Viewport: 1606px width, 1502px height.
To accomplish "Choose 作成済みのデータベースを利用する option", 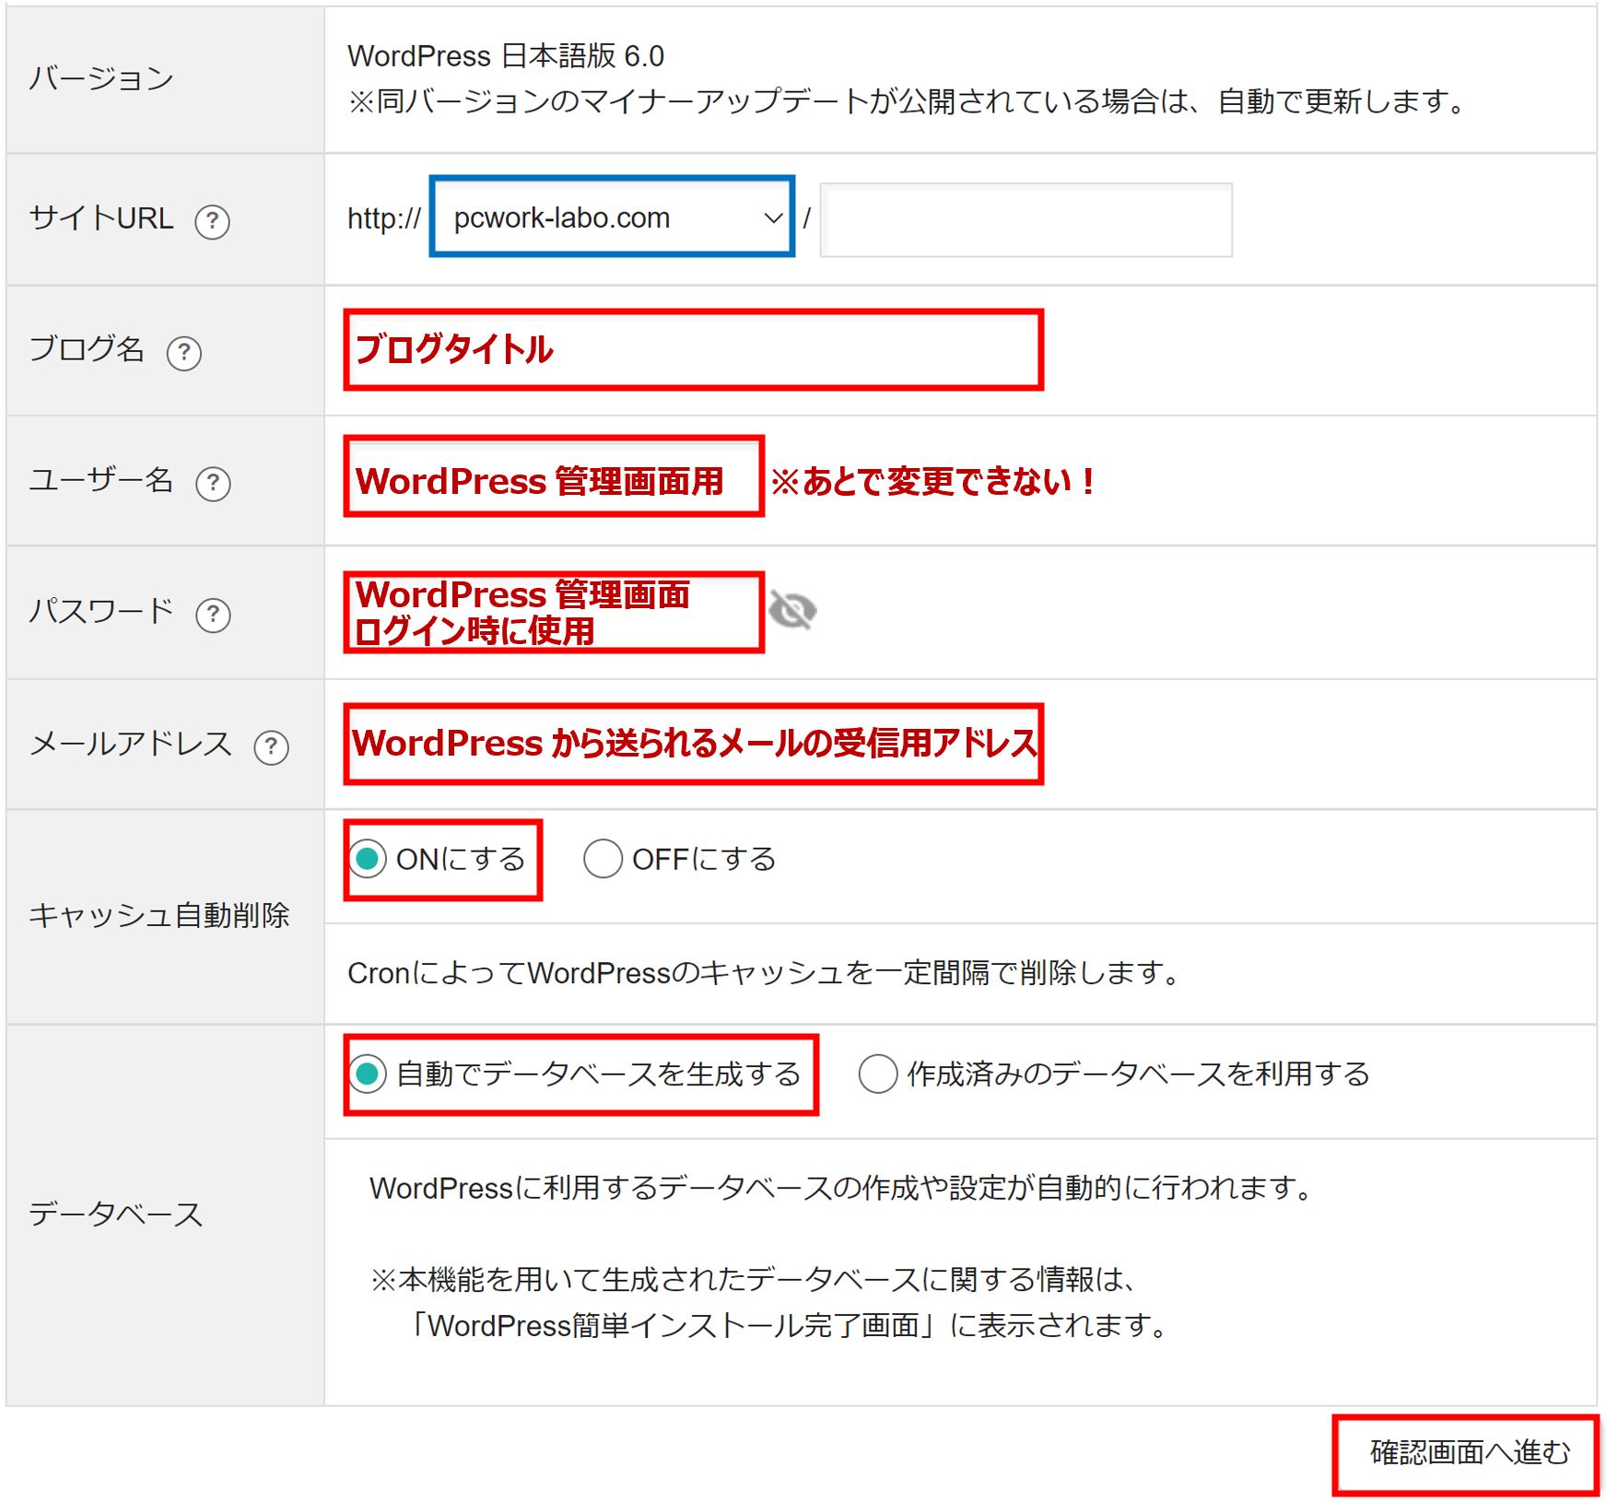I will [877, 1074].
